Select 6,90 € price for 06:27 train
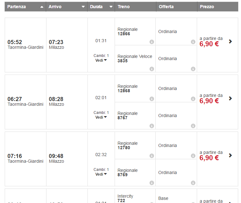Screen dimensions: 241x203 (x=209, y=101)
